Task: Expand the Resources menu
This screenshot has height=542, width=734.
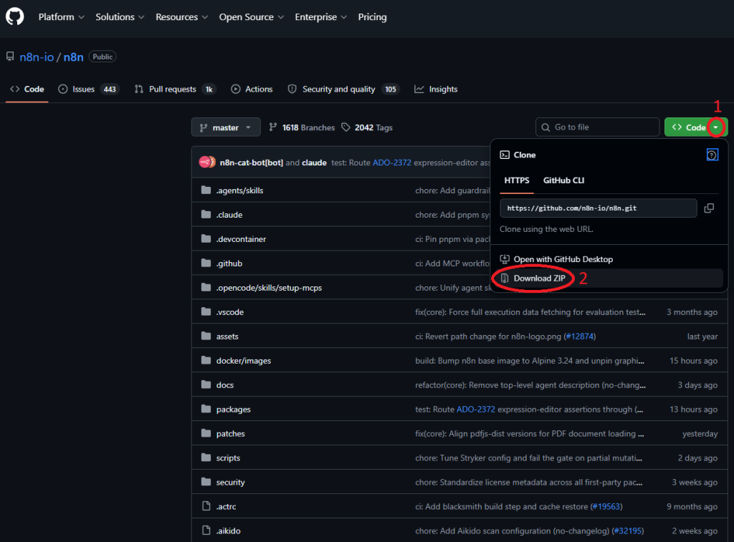Action: [x=181, y=17]
